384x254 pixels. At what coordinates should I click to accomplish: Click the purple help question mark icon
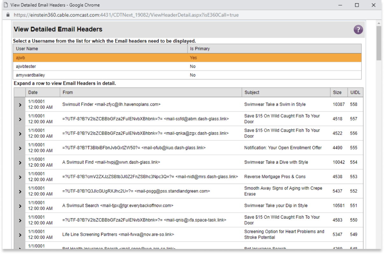point(358,30)
